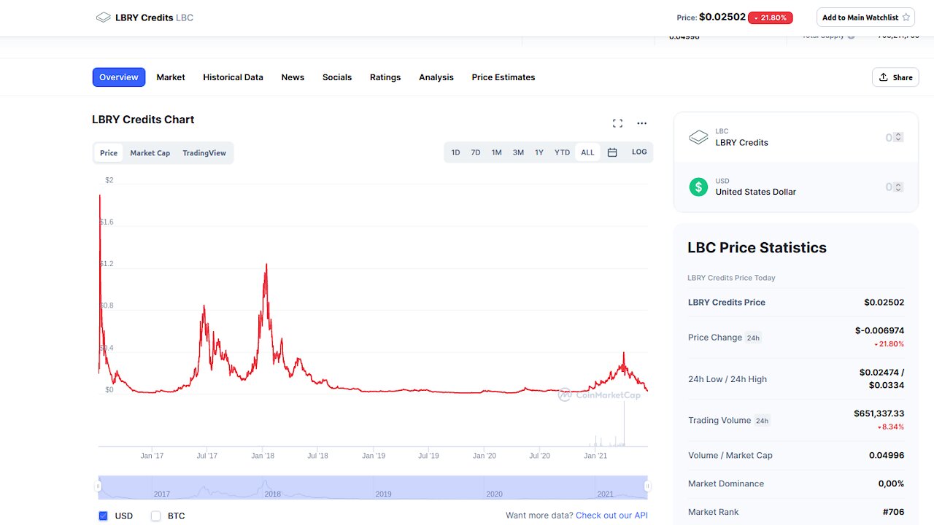
Task: Click the LBC coin icon in converter
Action: coord(698,137)
